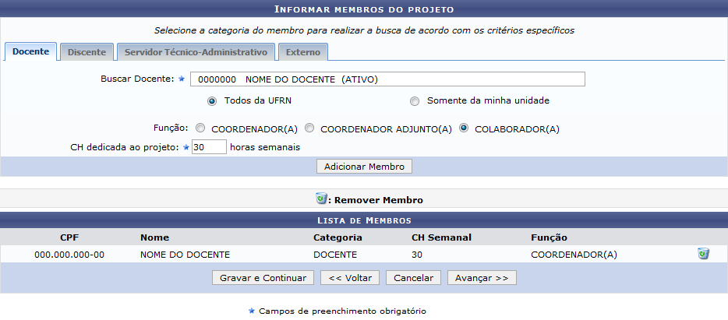Screen dimensions: 728x320
Task: Click the DOCENTE category cell
Action: click(335, 255)
